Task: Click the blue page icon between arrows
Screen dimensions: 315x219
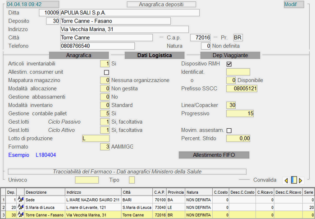Action: (293, 180)
